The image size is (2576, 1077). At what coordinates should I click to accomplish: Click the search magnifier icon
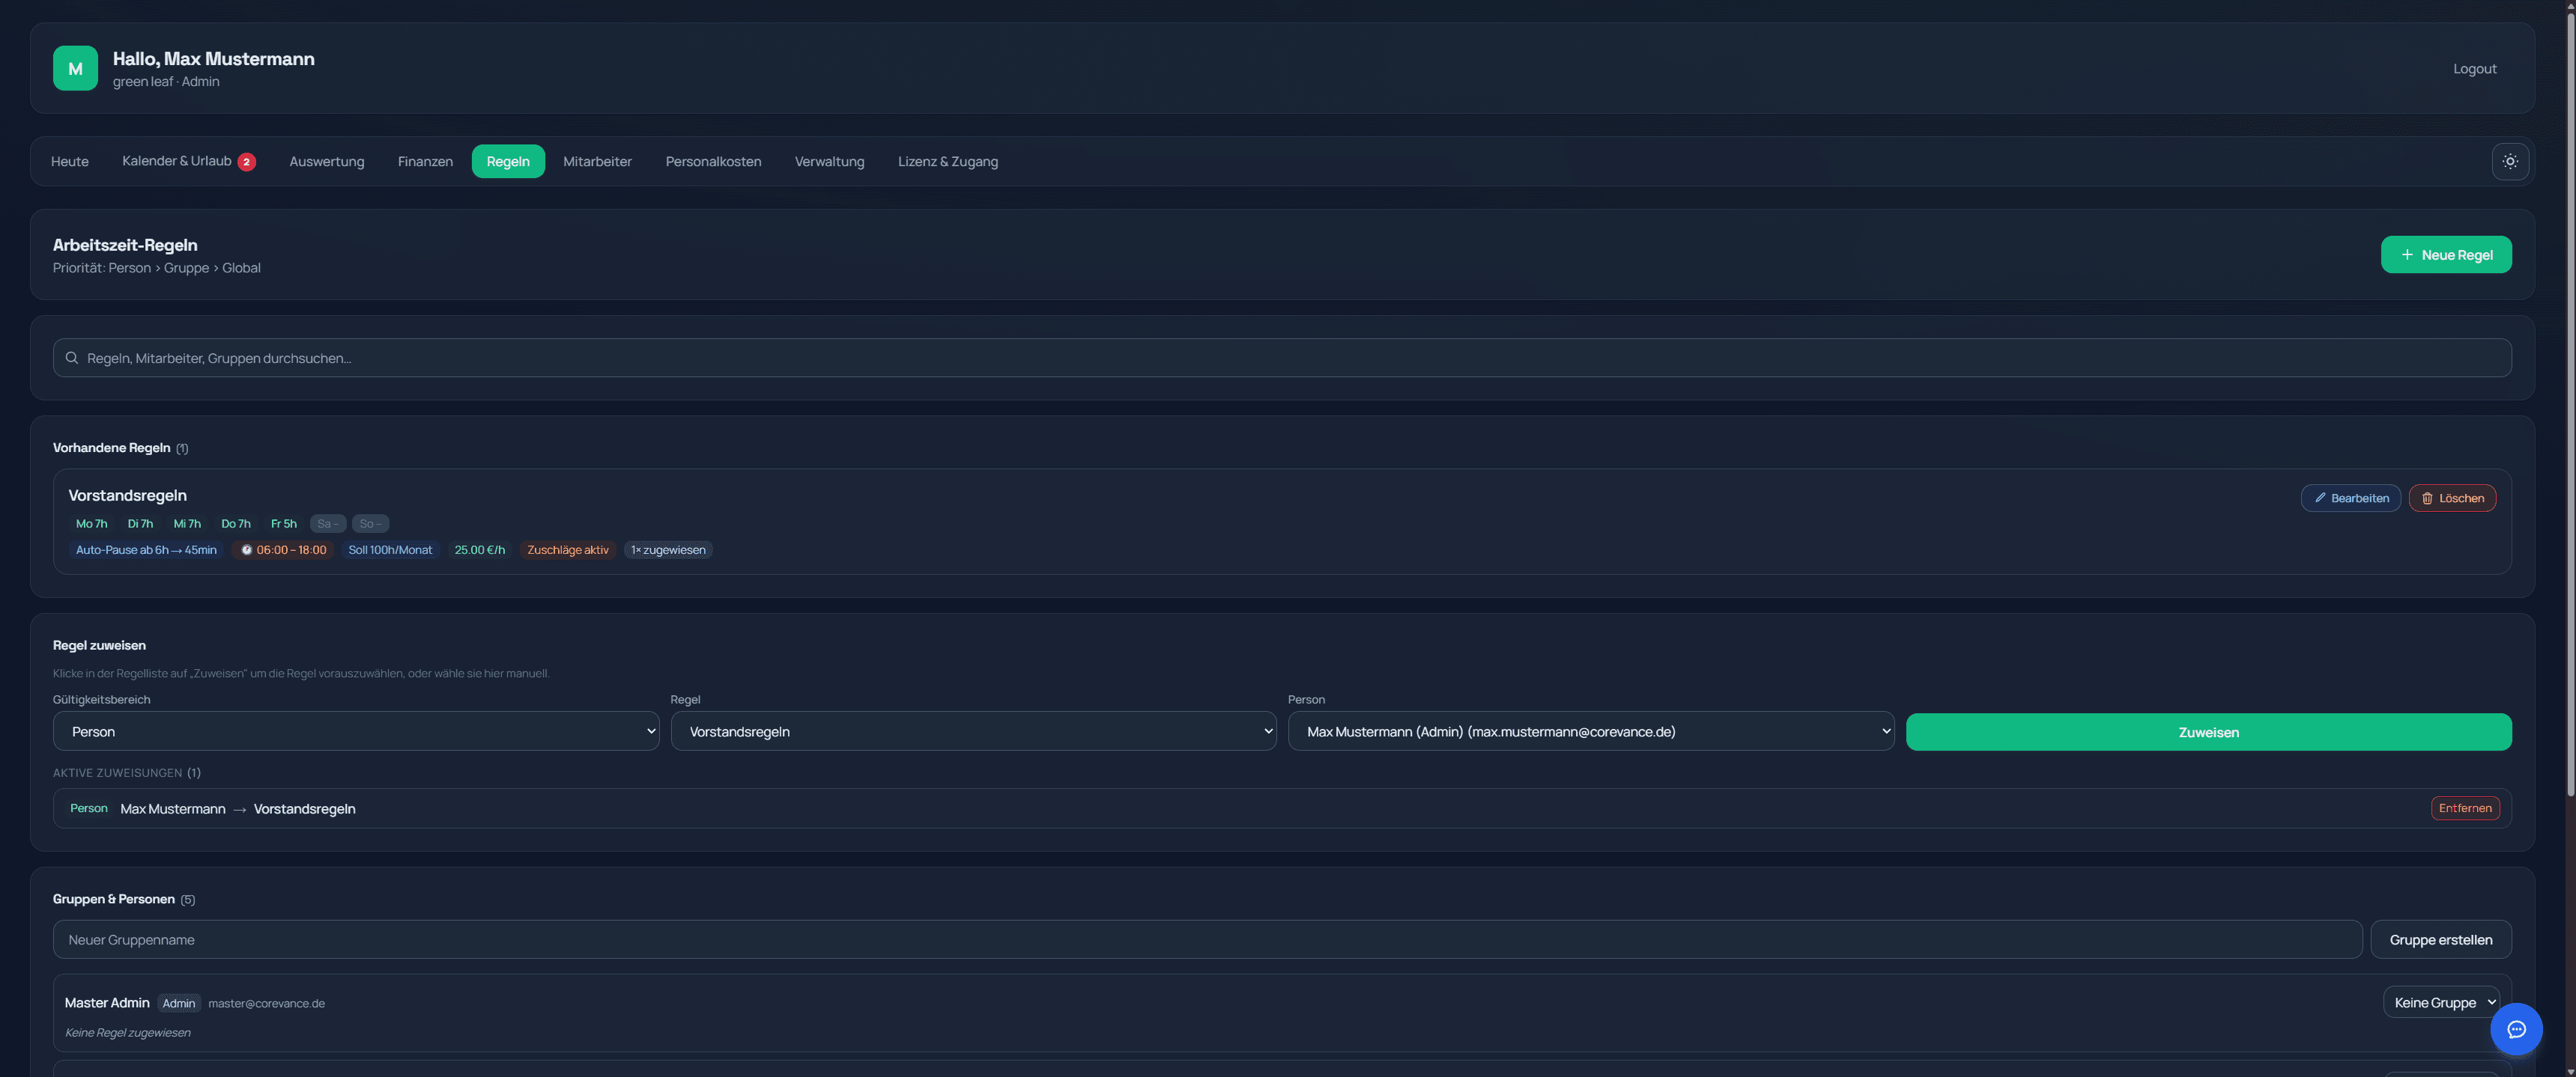[72, 358]
